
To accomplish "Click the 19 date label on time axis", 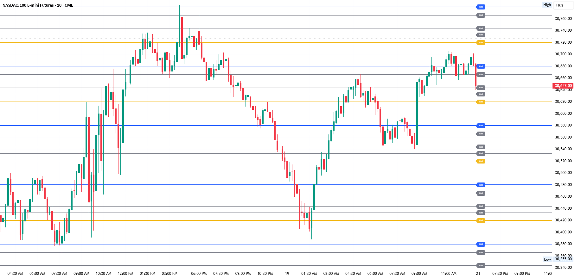I will click(287, 274).
